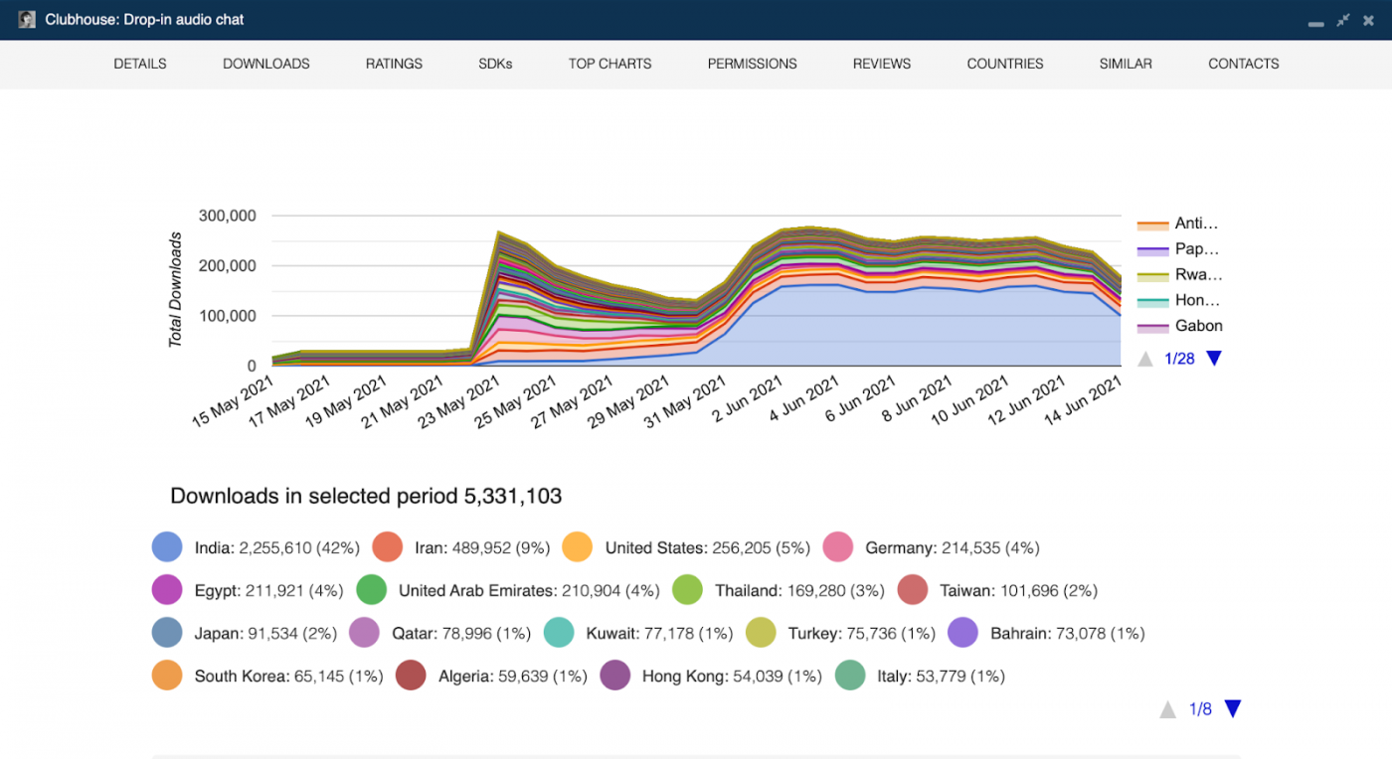
Task: Click the text Japan: 91,534 (2%)
Action: [265, 633]
